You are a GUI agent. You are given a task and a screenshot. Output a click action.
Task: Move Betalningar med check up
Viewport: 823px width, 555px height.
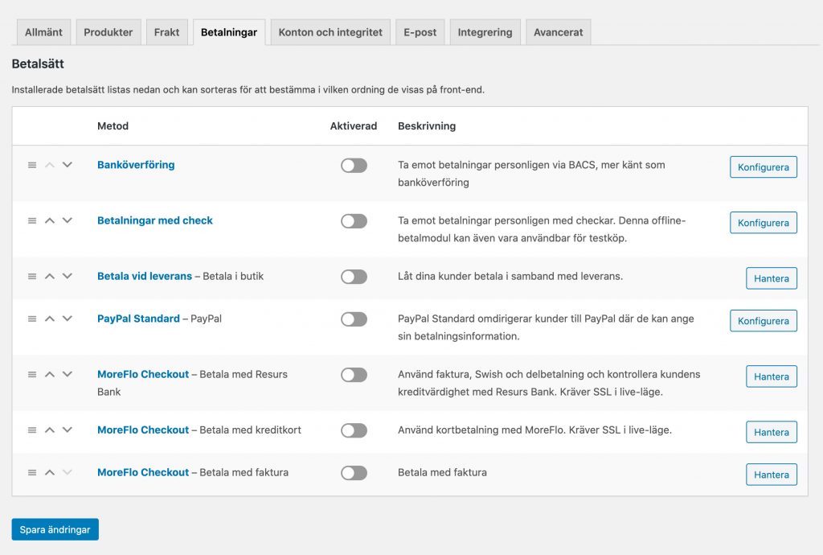click(x=50, y=220)
